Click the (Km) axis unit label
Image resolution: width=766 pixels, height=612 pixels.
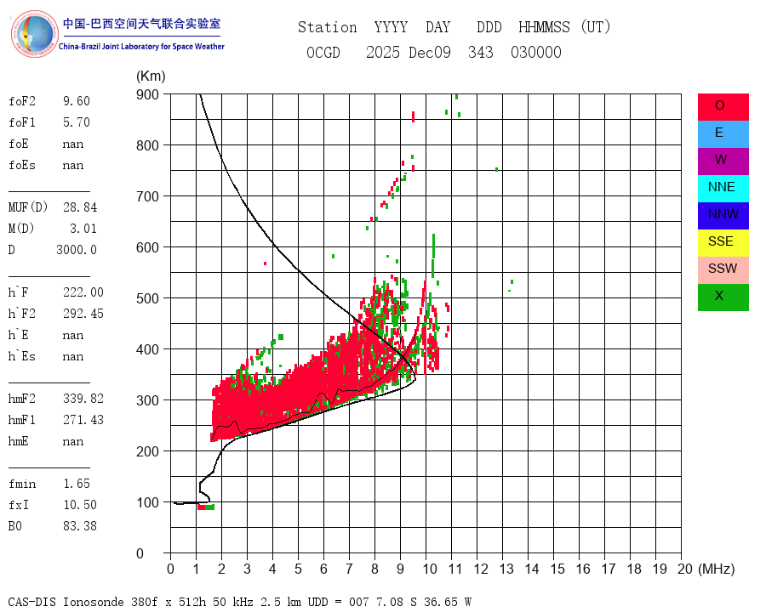coord(151,76)
